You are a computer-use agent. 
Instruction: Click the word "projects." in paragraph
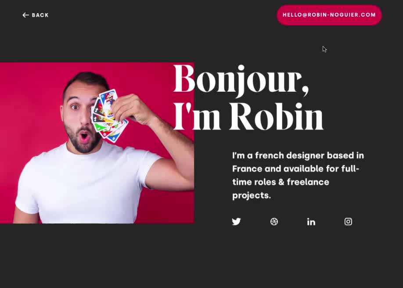pos(252,196)
